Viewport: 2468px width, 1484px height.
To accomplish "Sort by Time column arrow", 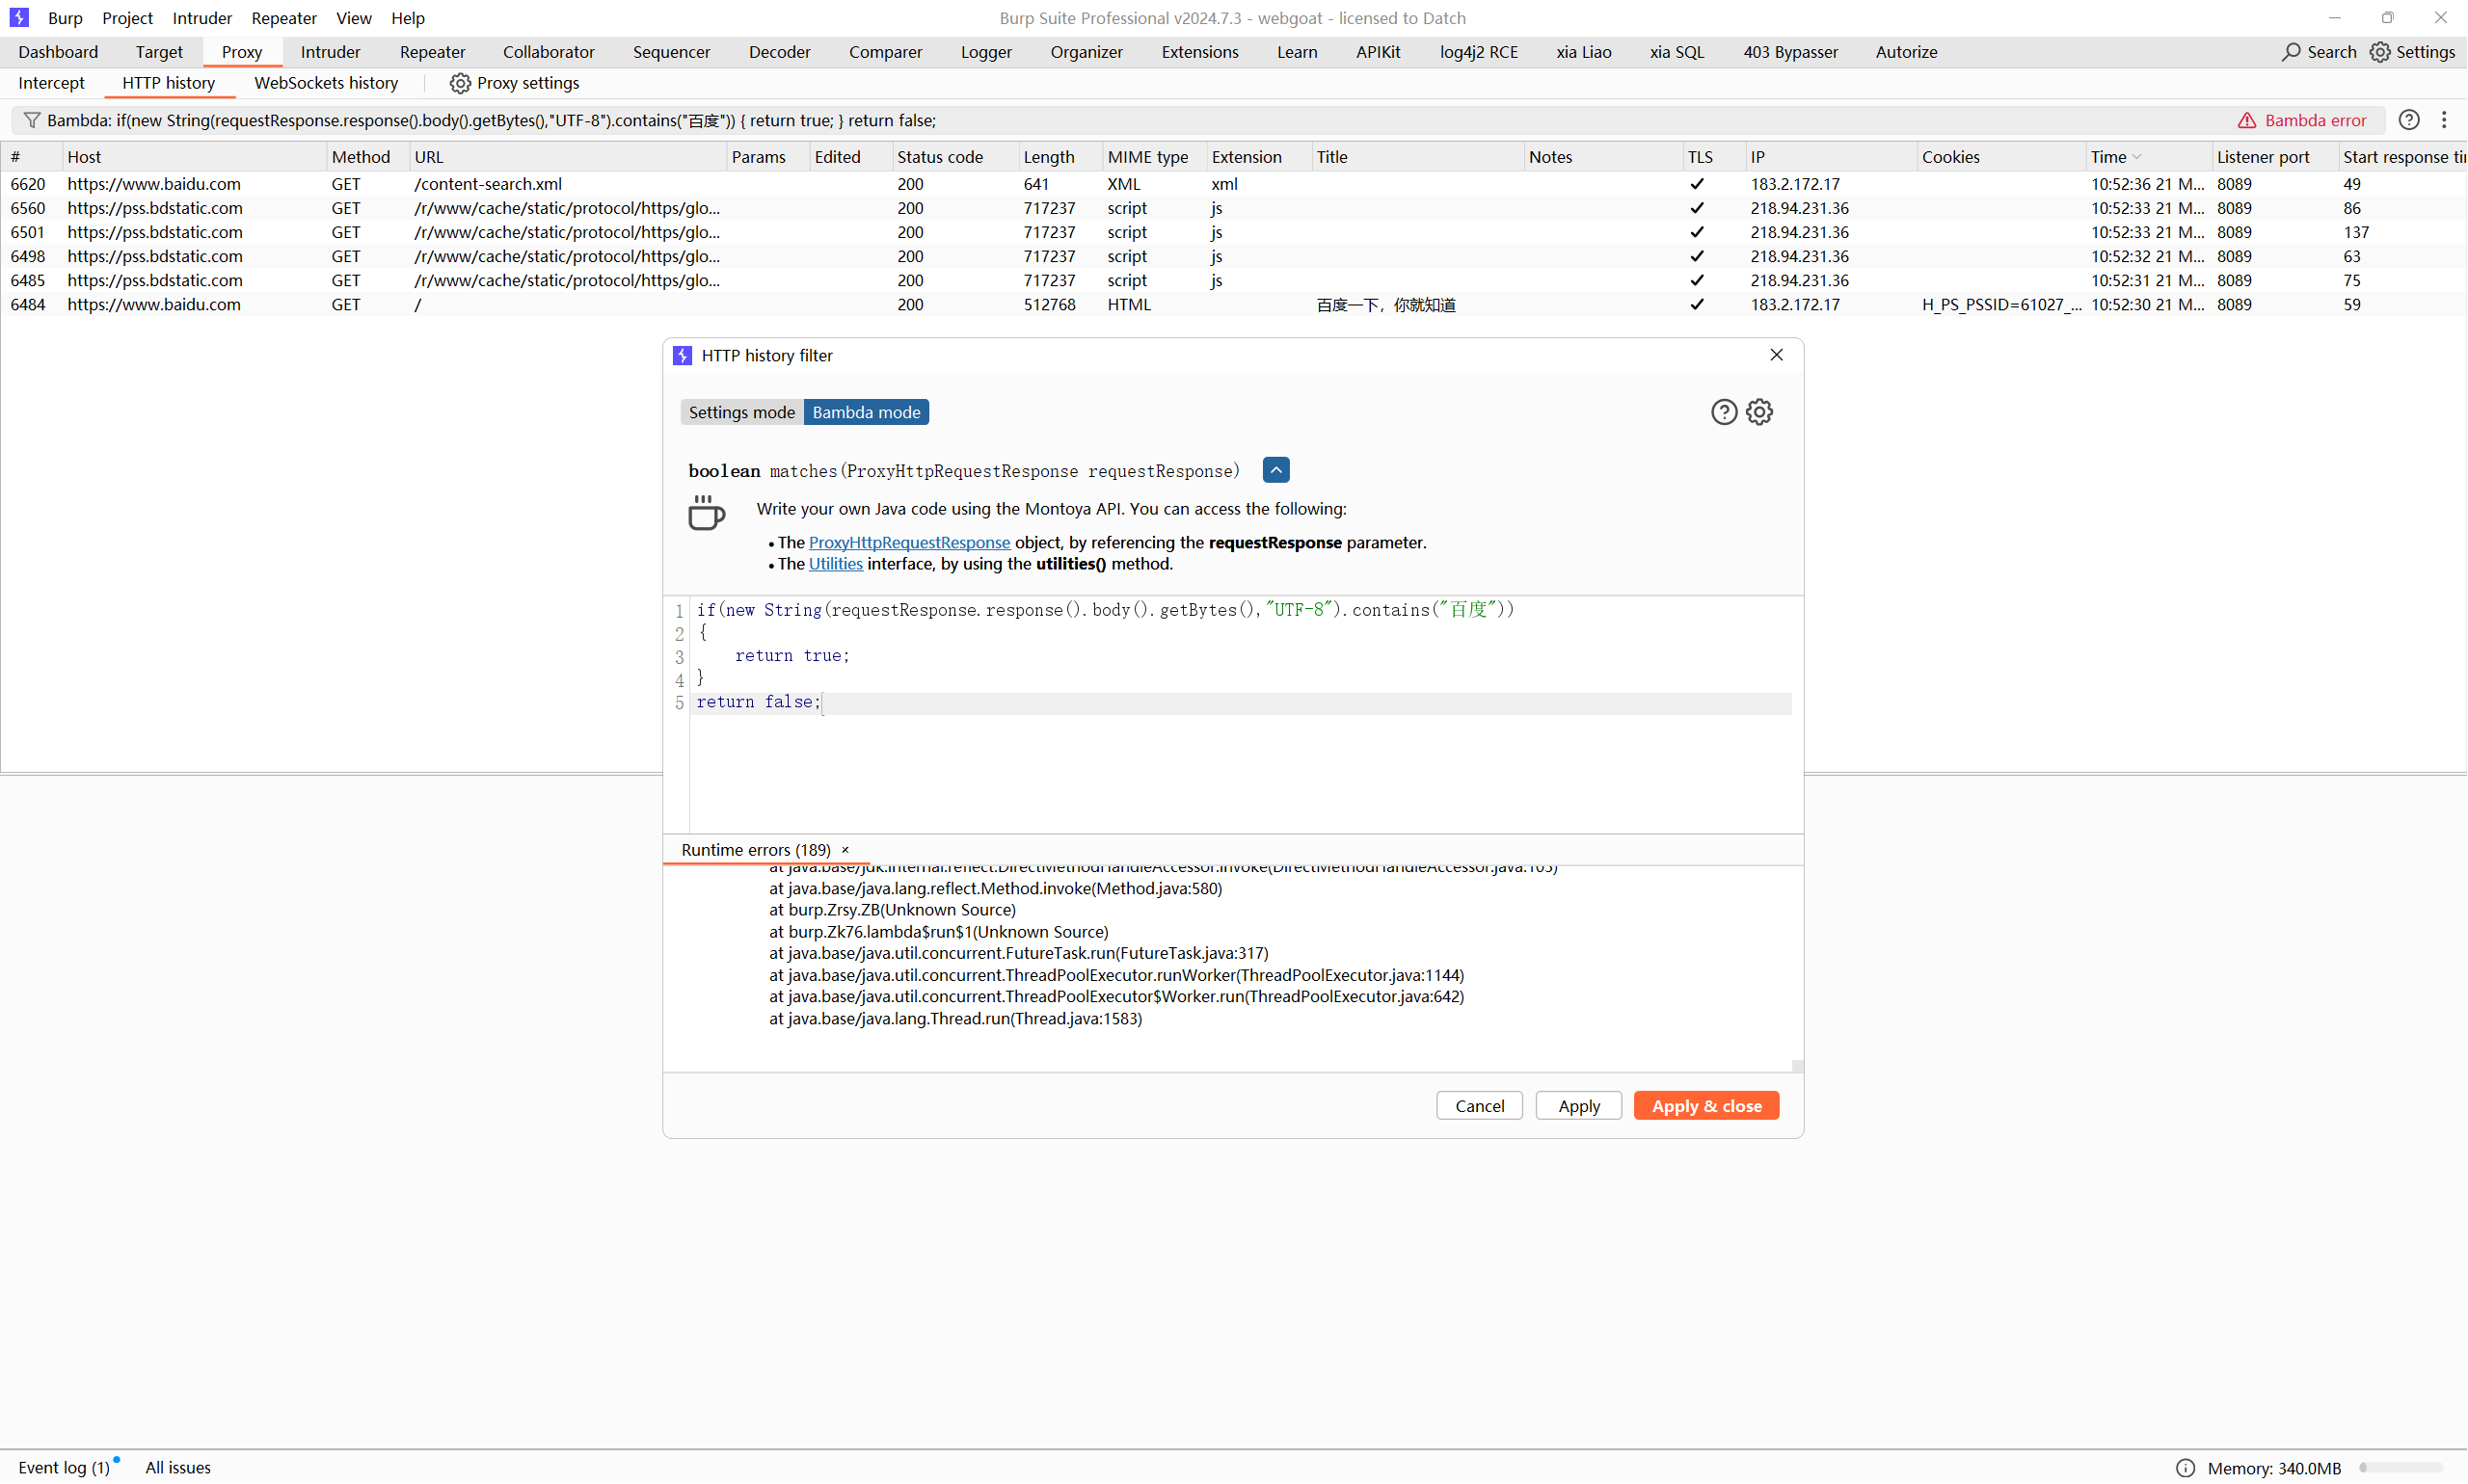I will pos(2137,157).
